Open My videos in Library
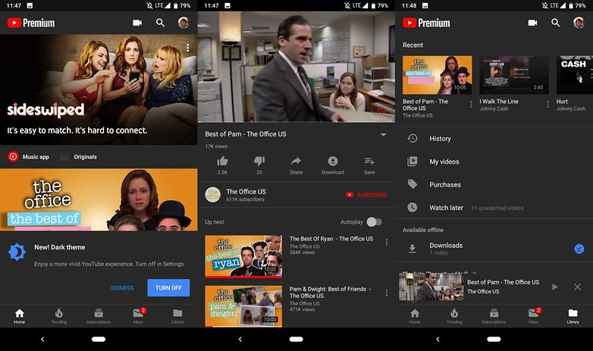Screen dimensions: 593x351 pyautogui.click(x=494, y=162)
